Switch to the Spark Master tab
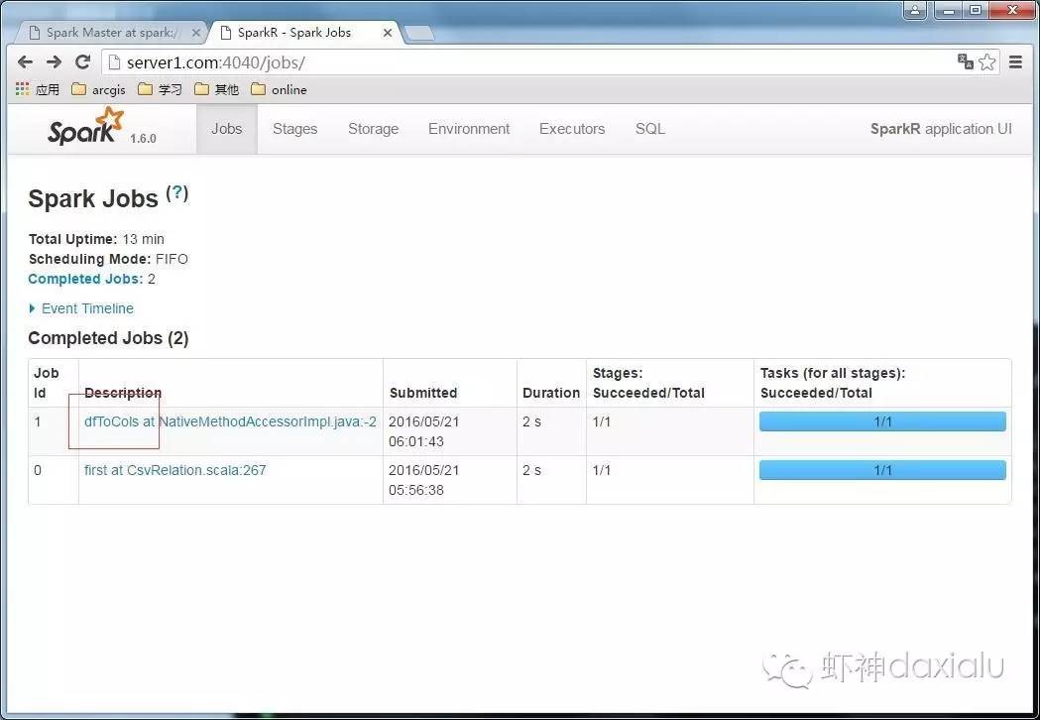1040x720 pixels. click(x=110, y=32)
